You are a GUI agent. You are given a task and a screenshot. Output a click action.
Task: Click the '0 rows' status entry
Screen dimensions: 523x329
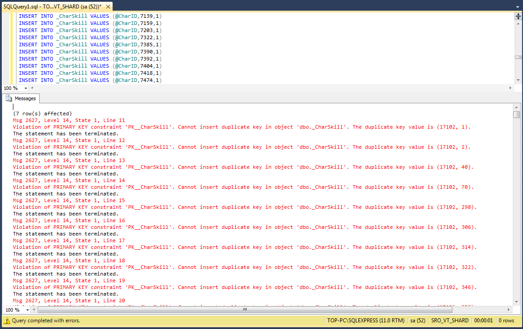[x=507, y=321]
